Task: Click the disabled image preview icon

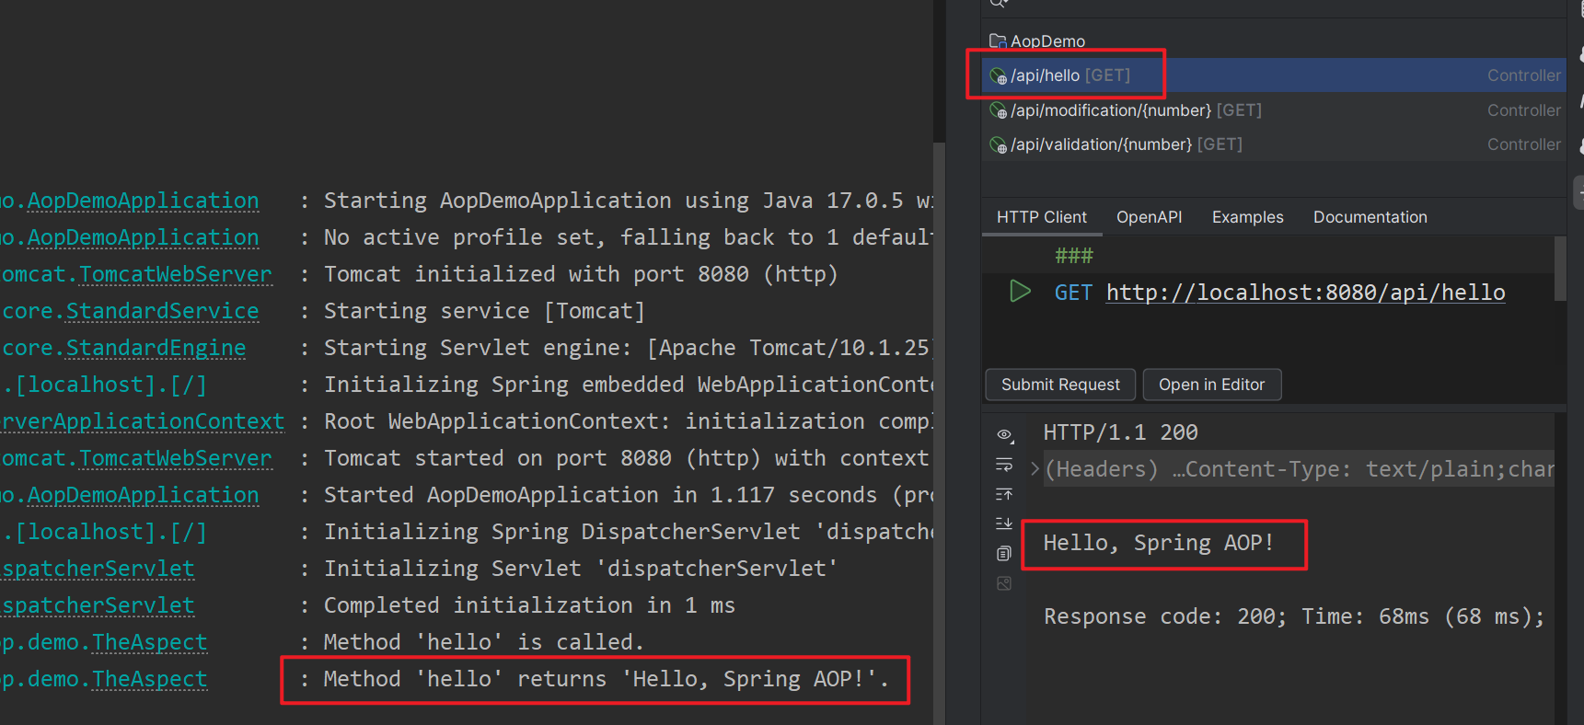Action: click(1004, 583)
